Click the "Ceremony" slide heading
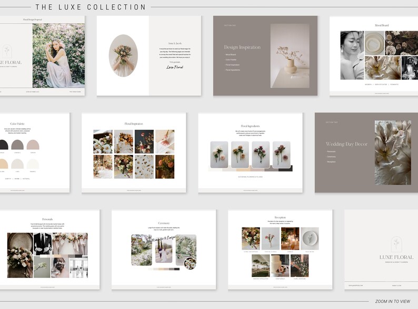Image resolution: width=418 pixels, height=309 pixels. [x=164, y=223]
